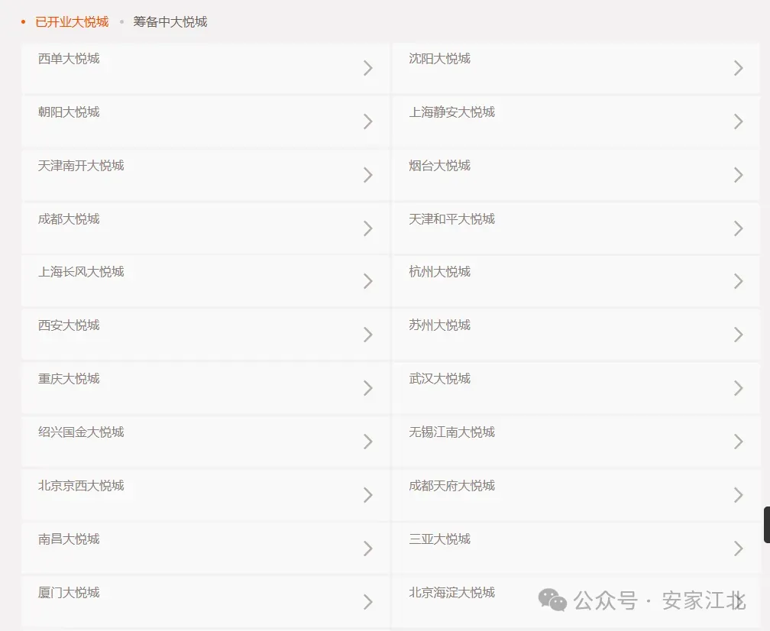Expand the 武汉大悦城 entry arrow
The height and width of the screenshot is (631, 770).
pos(738,388)
